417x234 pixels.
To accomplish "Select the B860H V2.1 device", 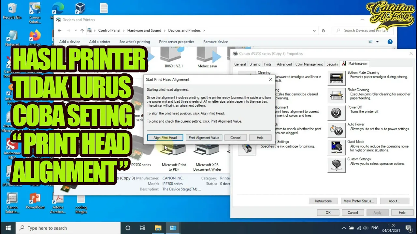I will [174, 58].
